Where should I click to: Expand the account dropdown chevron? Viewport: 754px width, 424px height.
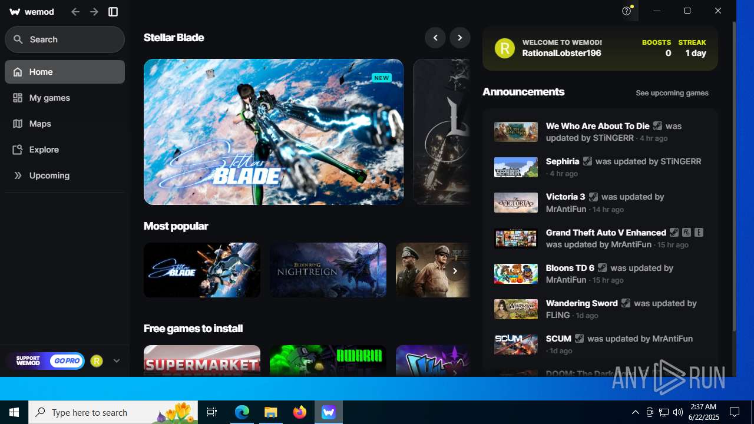pos(116,361)
